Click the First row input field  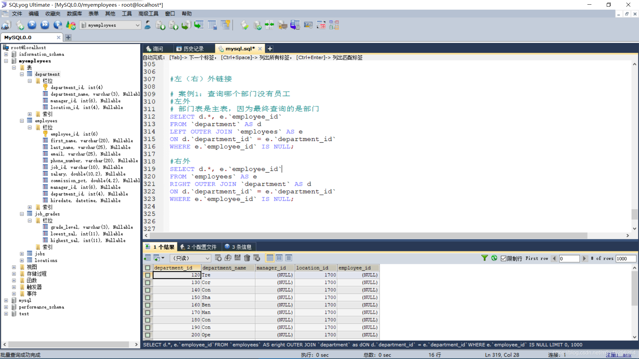(x=569, y=258)
